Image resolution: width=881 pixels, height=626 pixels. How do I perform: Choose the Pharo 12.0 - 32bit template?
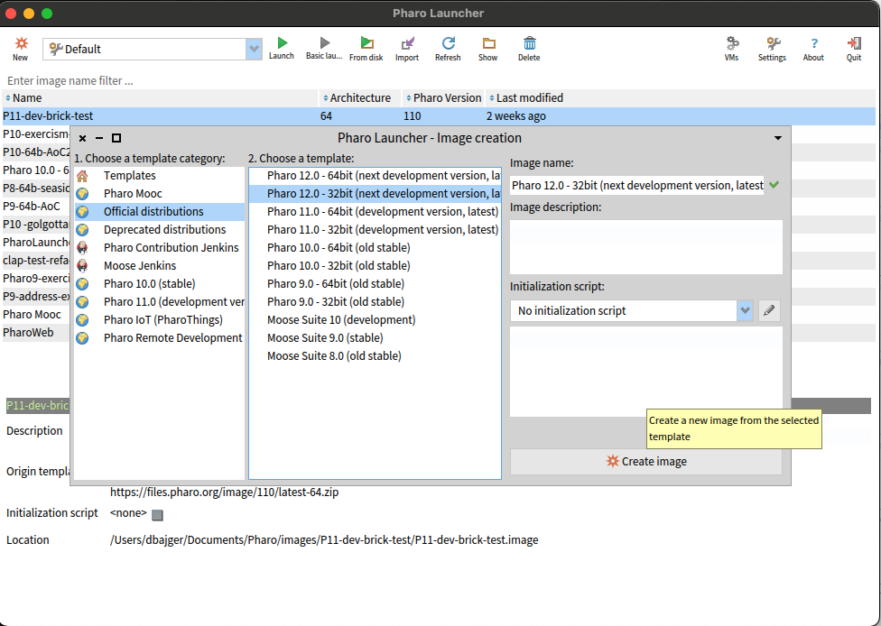click(x=375, y=194)
